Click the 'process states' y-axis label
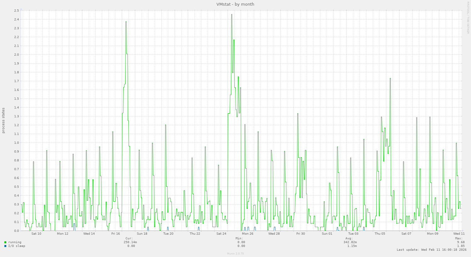The image size is (471, 257). tap(3, 120)
